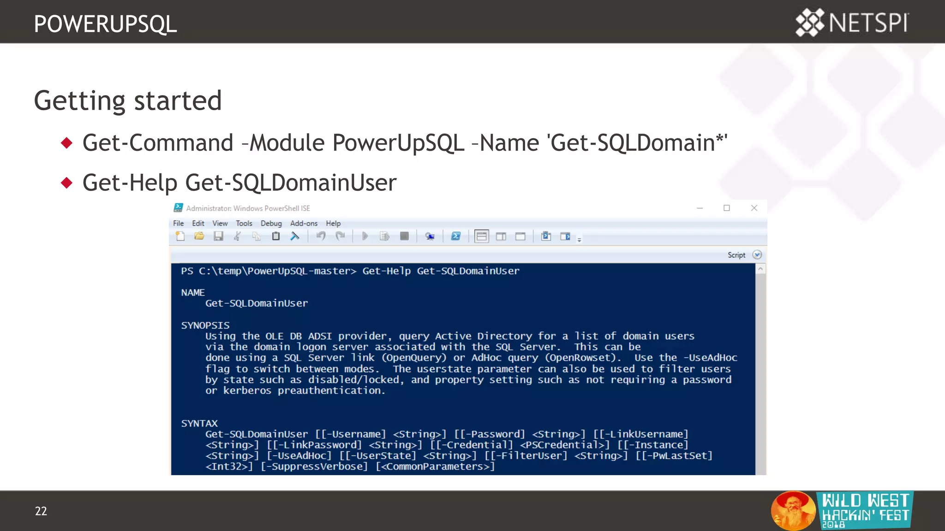
Task: Click the Copy icon in the toolbar
Action: click(x=257, y=236)
